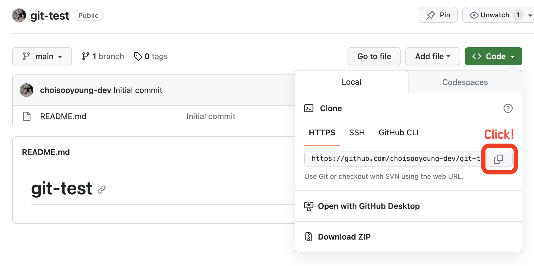Open choisooyoung-dev author profile link

pyautogui.click(x=75, y=90)
